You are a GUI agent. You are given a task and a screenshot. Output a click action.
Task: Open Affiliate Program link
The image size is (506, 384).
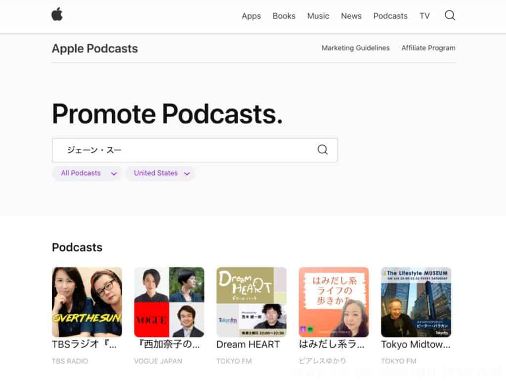(x=428, y=48)
